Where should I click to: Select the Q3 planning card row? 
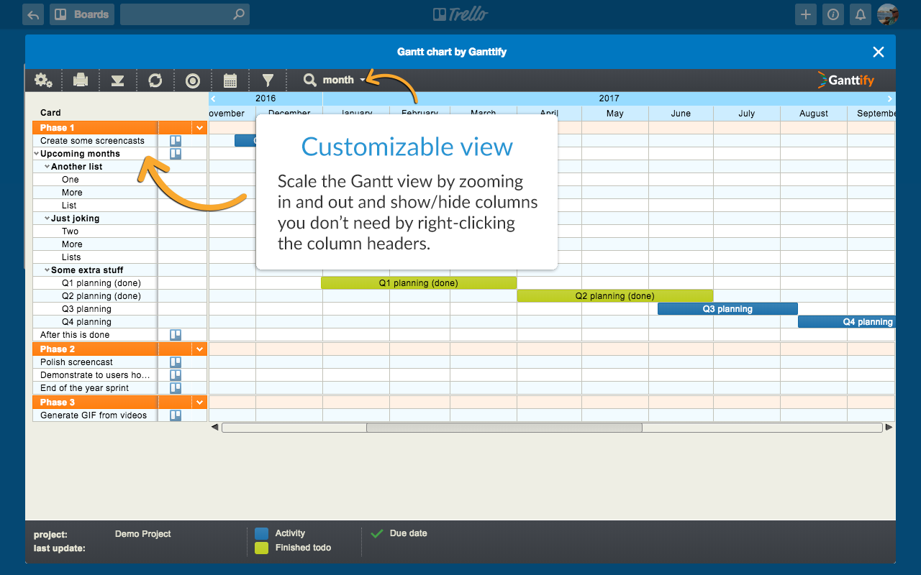pos(119,309)
